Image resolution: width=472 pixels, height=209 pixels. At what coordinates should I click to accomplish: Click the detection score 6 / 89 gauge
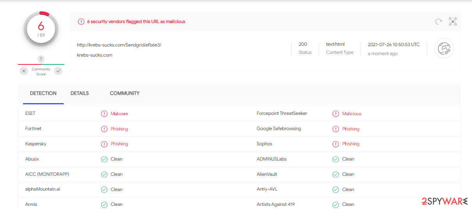[x=41, y=29]
